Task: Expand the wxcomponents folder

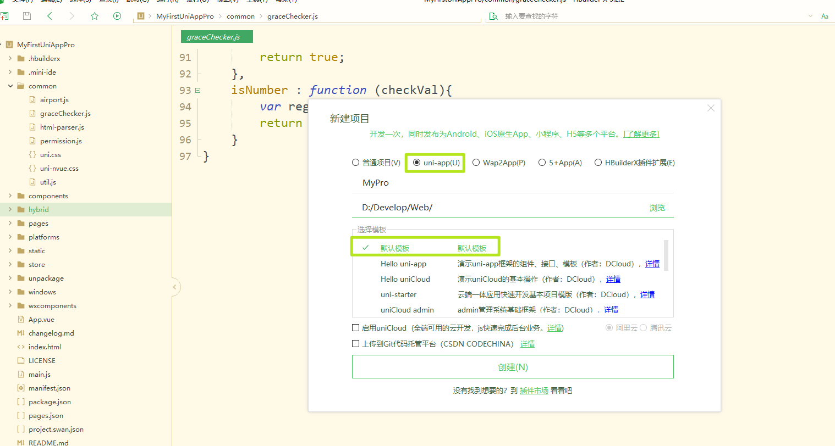Action: 10,306
